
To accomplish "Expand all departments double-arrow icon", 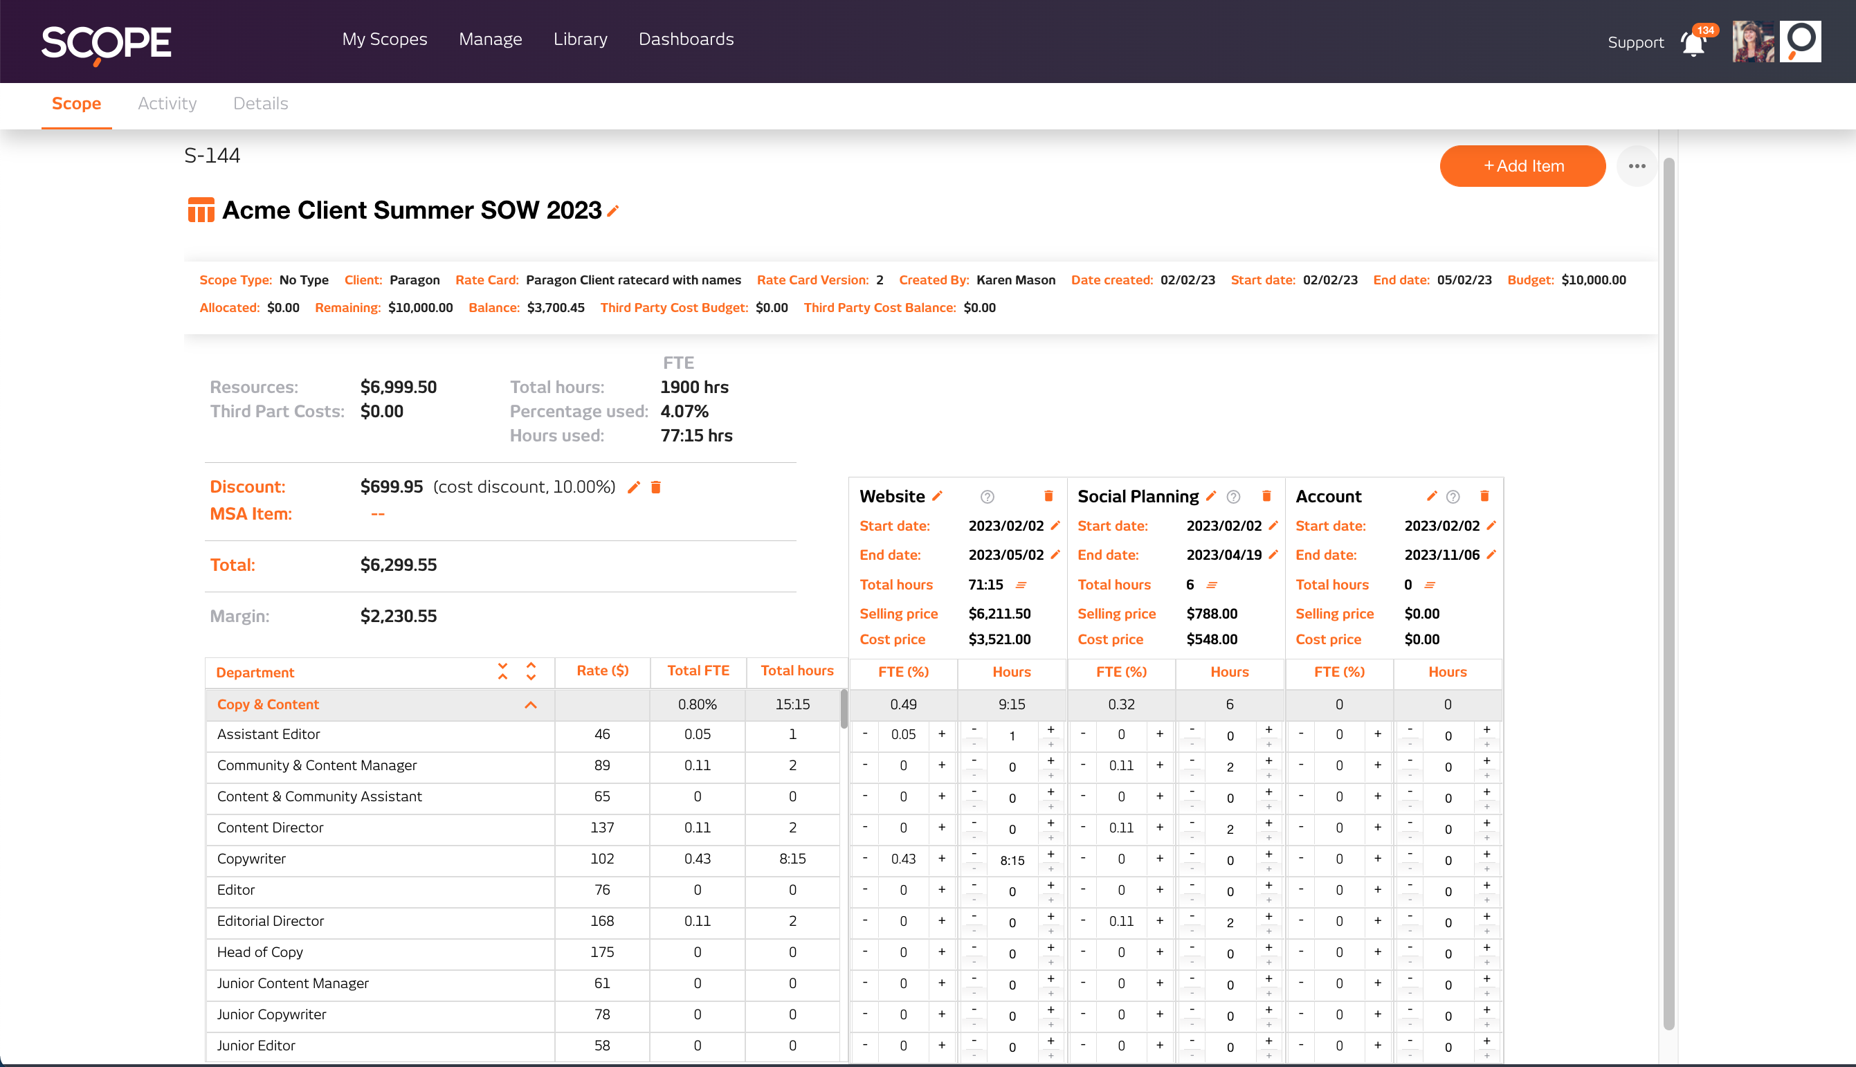I will coord(531,671).
